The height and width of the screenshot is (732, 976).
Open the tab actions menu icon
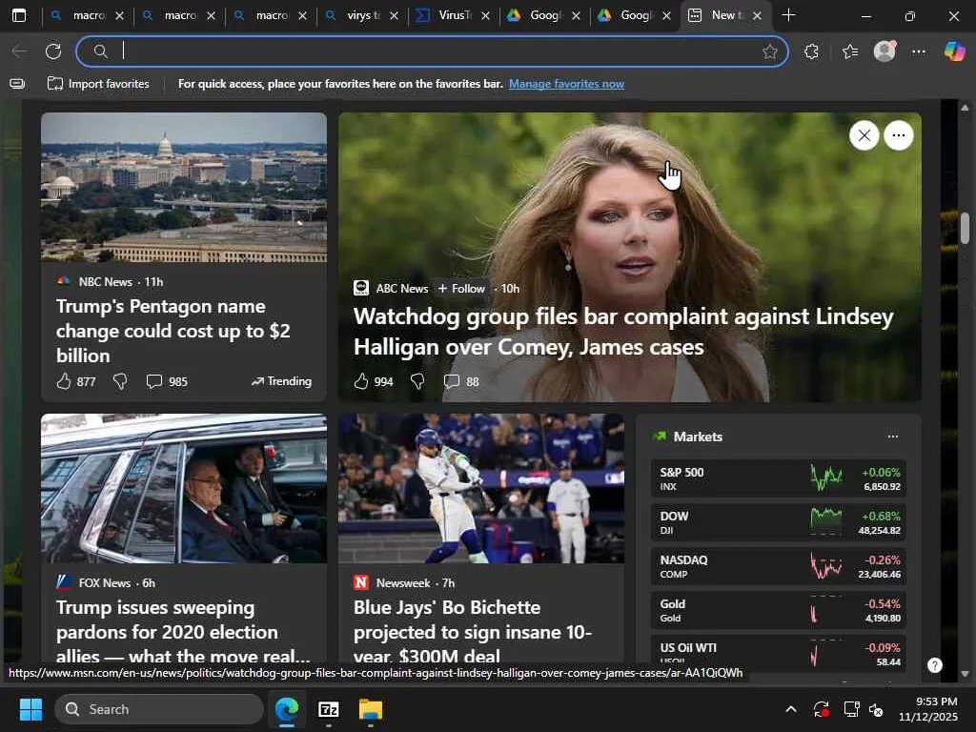pyautogui.click(x=19, y=15)
